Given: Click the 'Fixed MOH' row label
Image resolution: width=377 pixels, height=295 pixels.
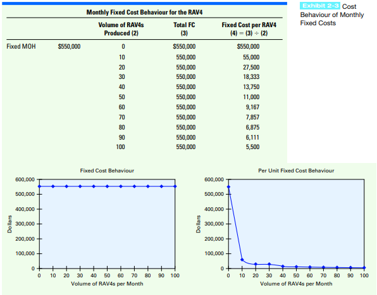Looking at the screenshot, I should pos(21,46).
